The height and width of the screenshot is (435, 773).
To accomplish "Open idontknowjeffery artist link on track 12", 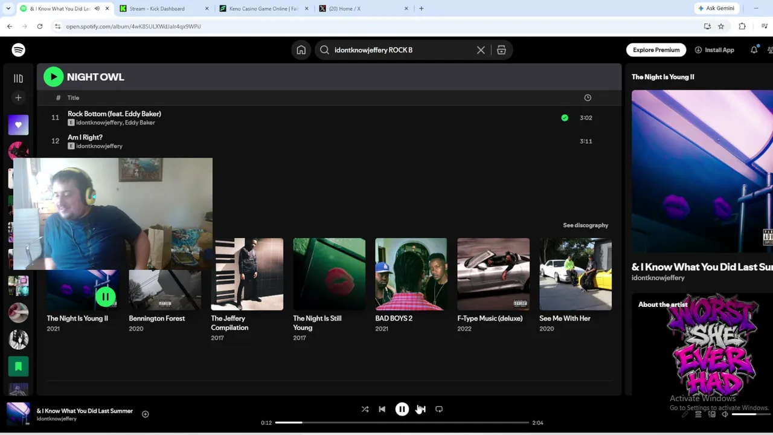I will click(99, 146).
